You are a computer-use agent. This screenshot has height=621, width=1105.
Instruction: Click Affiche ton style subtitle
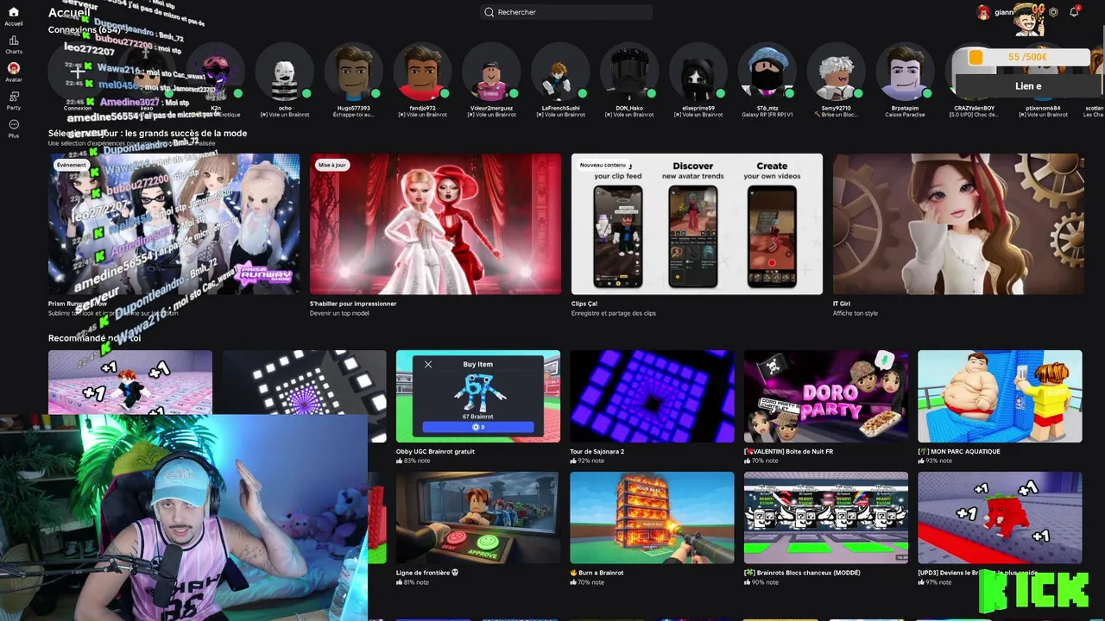coord(856,313)
